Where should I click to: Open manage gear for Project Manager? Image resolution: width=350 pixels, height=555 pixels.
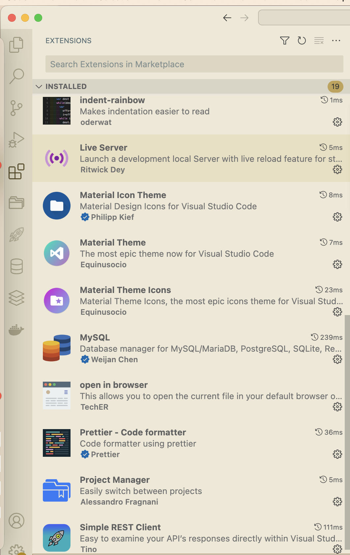(337, 502)
